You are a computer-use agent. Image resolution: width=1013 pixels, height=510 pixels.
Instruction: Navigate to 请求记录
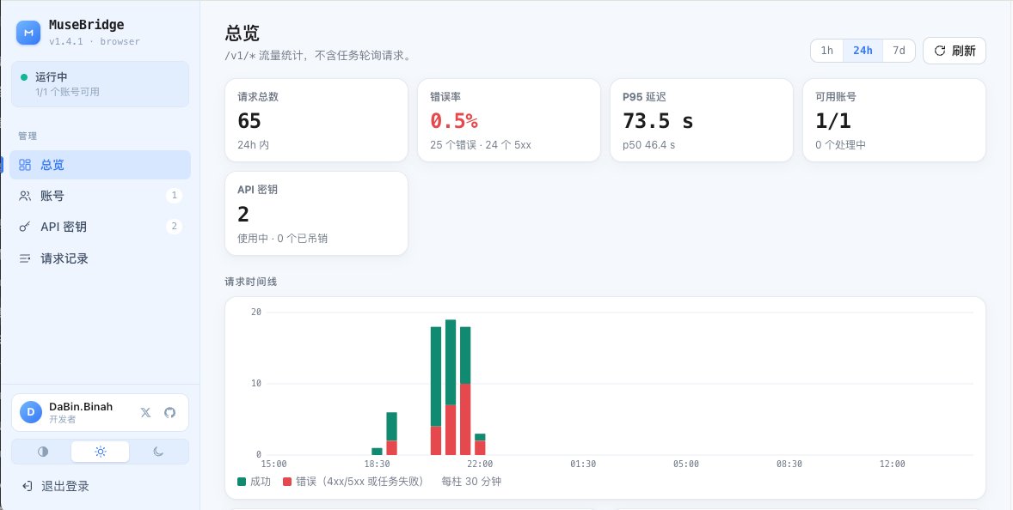(100, 258)
